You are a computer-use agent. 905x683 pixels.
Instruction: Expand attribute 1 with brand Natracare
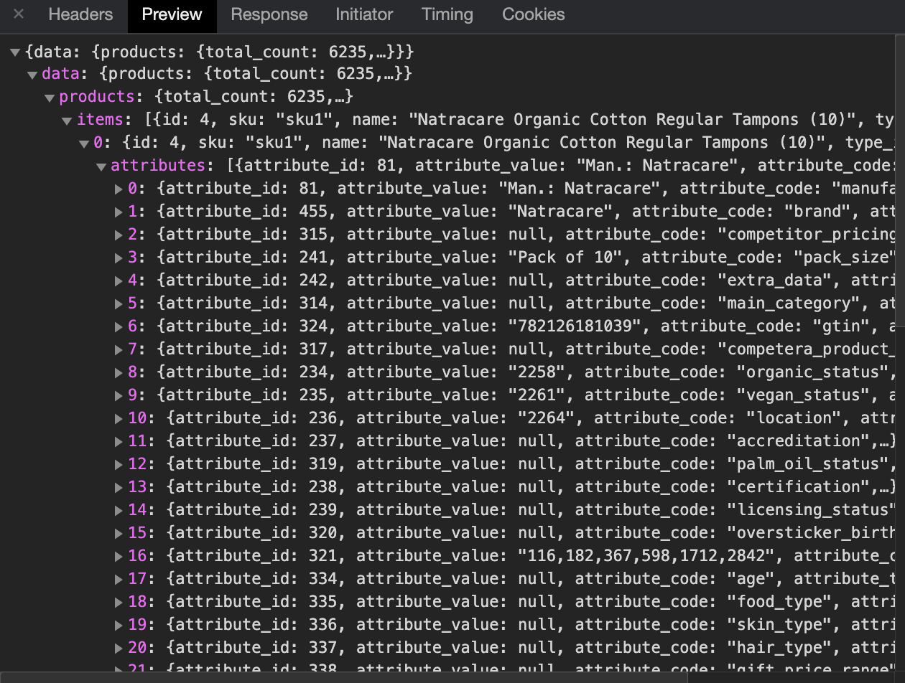(x=119, y=212)
